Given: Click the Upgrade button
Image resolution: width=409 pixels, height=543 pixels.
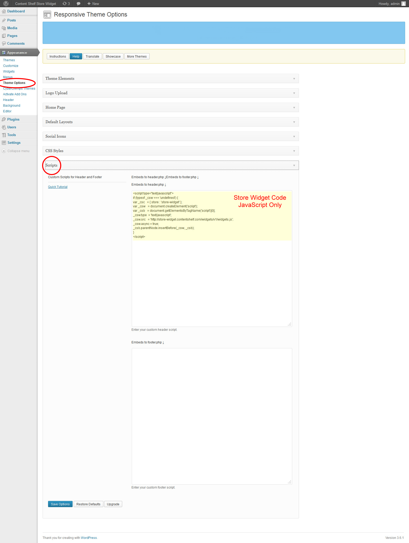Looking at the screenshot, I should (x=113, y=504).
